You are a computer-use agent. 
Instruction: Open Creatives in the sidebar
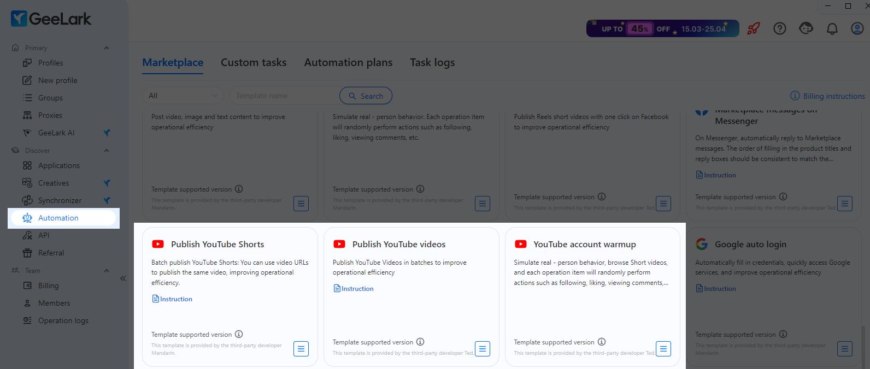pos(54,183)
